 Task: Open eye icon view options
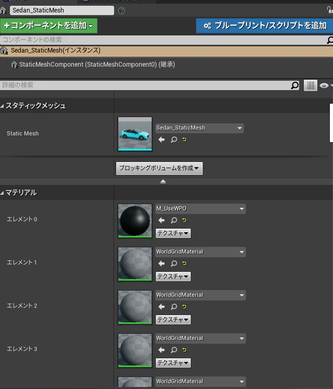(326, 85)
